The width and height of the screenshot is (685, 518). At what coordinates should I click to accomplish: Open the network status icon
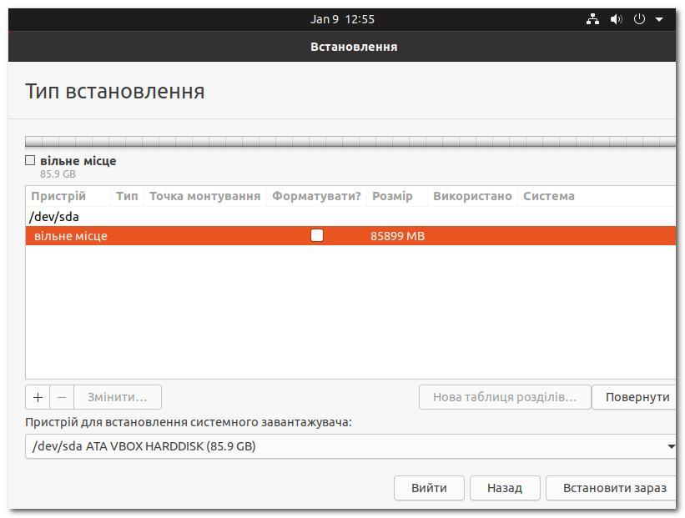[592, 18]
